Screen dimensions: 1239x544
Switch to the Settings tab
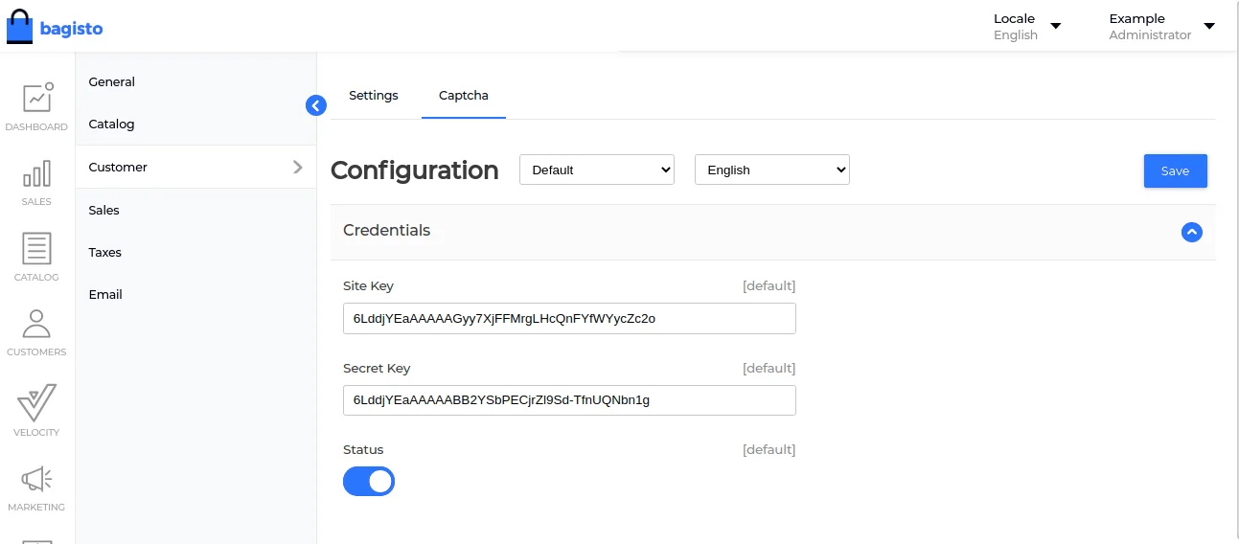(x=374, y=96)
